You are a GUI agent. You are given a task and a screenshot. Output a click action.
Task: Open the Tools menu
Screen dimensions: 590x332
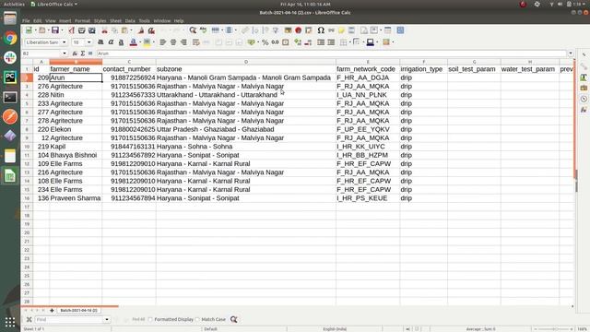click(144, 21)
